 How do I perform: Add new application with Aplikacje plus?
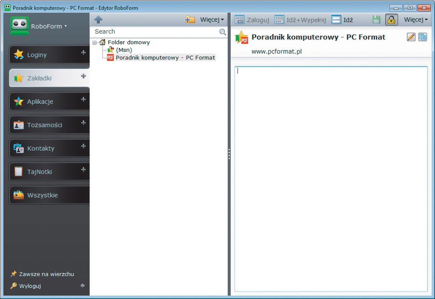[83, 99]
